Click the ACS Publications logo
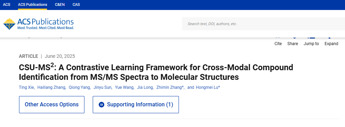This screenshot has height=127, width=345. [x=38, y=24]
